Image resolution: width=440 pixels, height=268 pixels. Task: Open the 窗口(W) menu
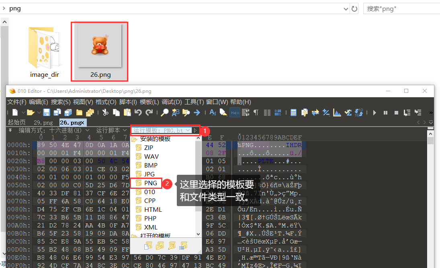217,102
